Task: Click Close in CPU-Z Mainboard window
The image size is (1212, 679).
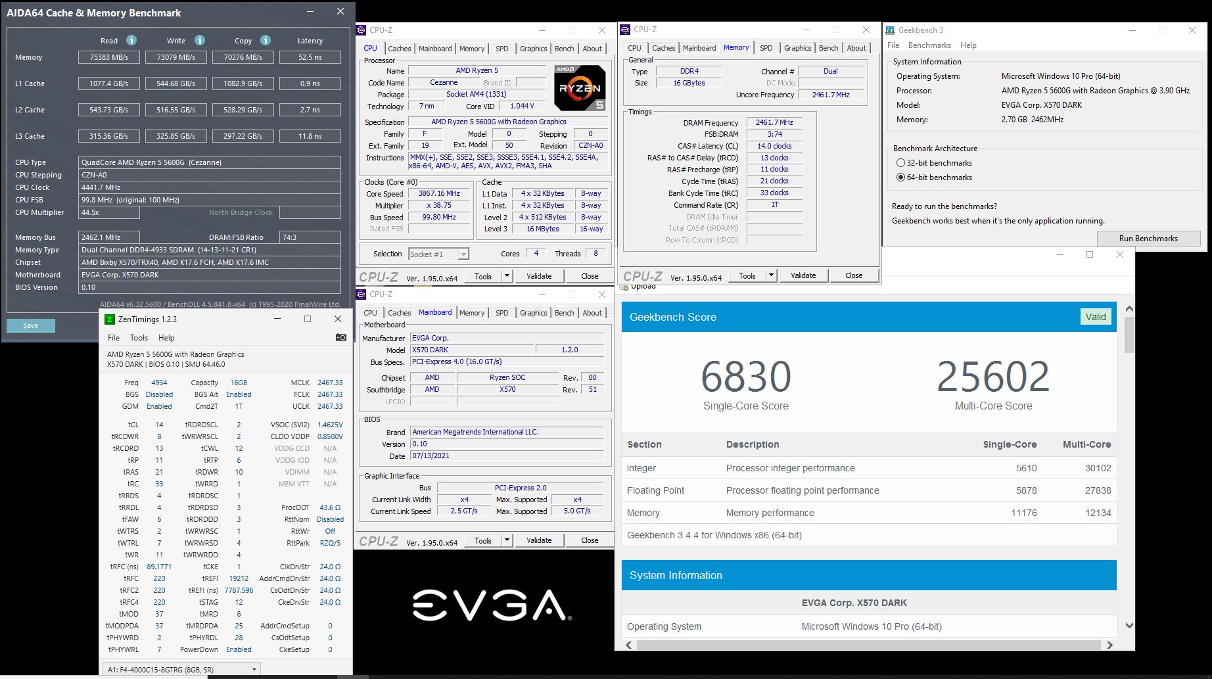Action: 590,541
